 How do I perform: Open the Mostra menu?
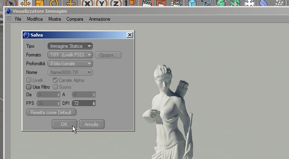(54, 19)
